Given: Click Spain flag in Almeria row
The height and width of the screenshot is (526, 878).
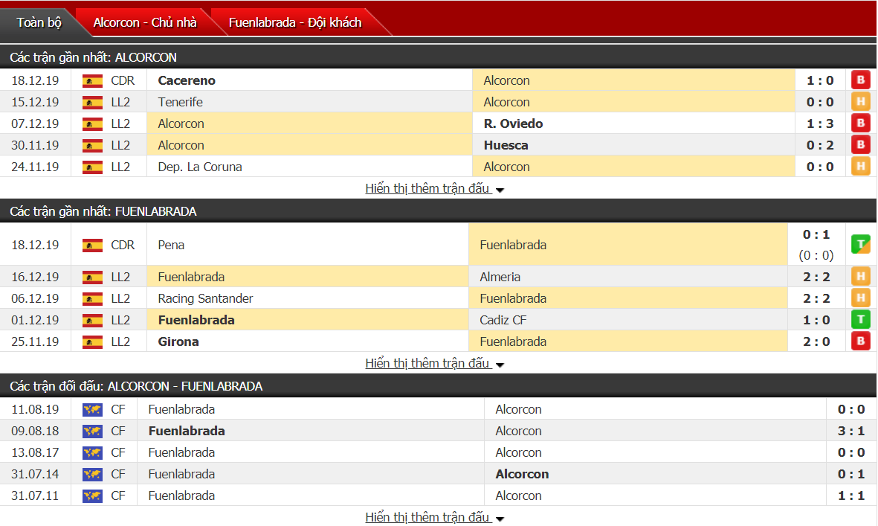Looking at the screenshot, I should [x=92, y=278].
